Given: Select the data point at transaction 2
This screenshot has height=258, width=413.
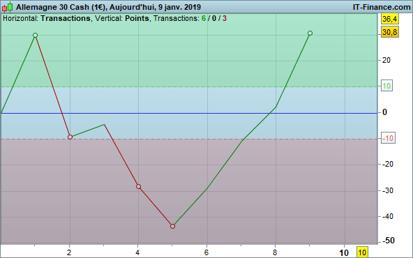Looking at the screenshot, I should click(x=70, y=137).
